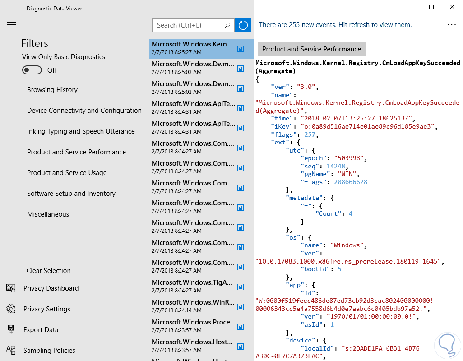Click the search magnifier icon

(228, 25)
